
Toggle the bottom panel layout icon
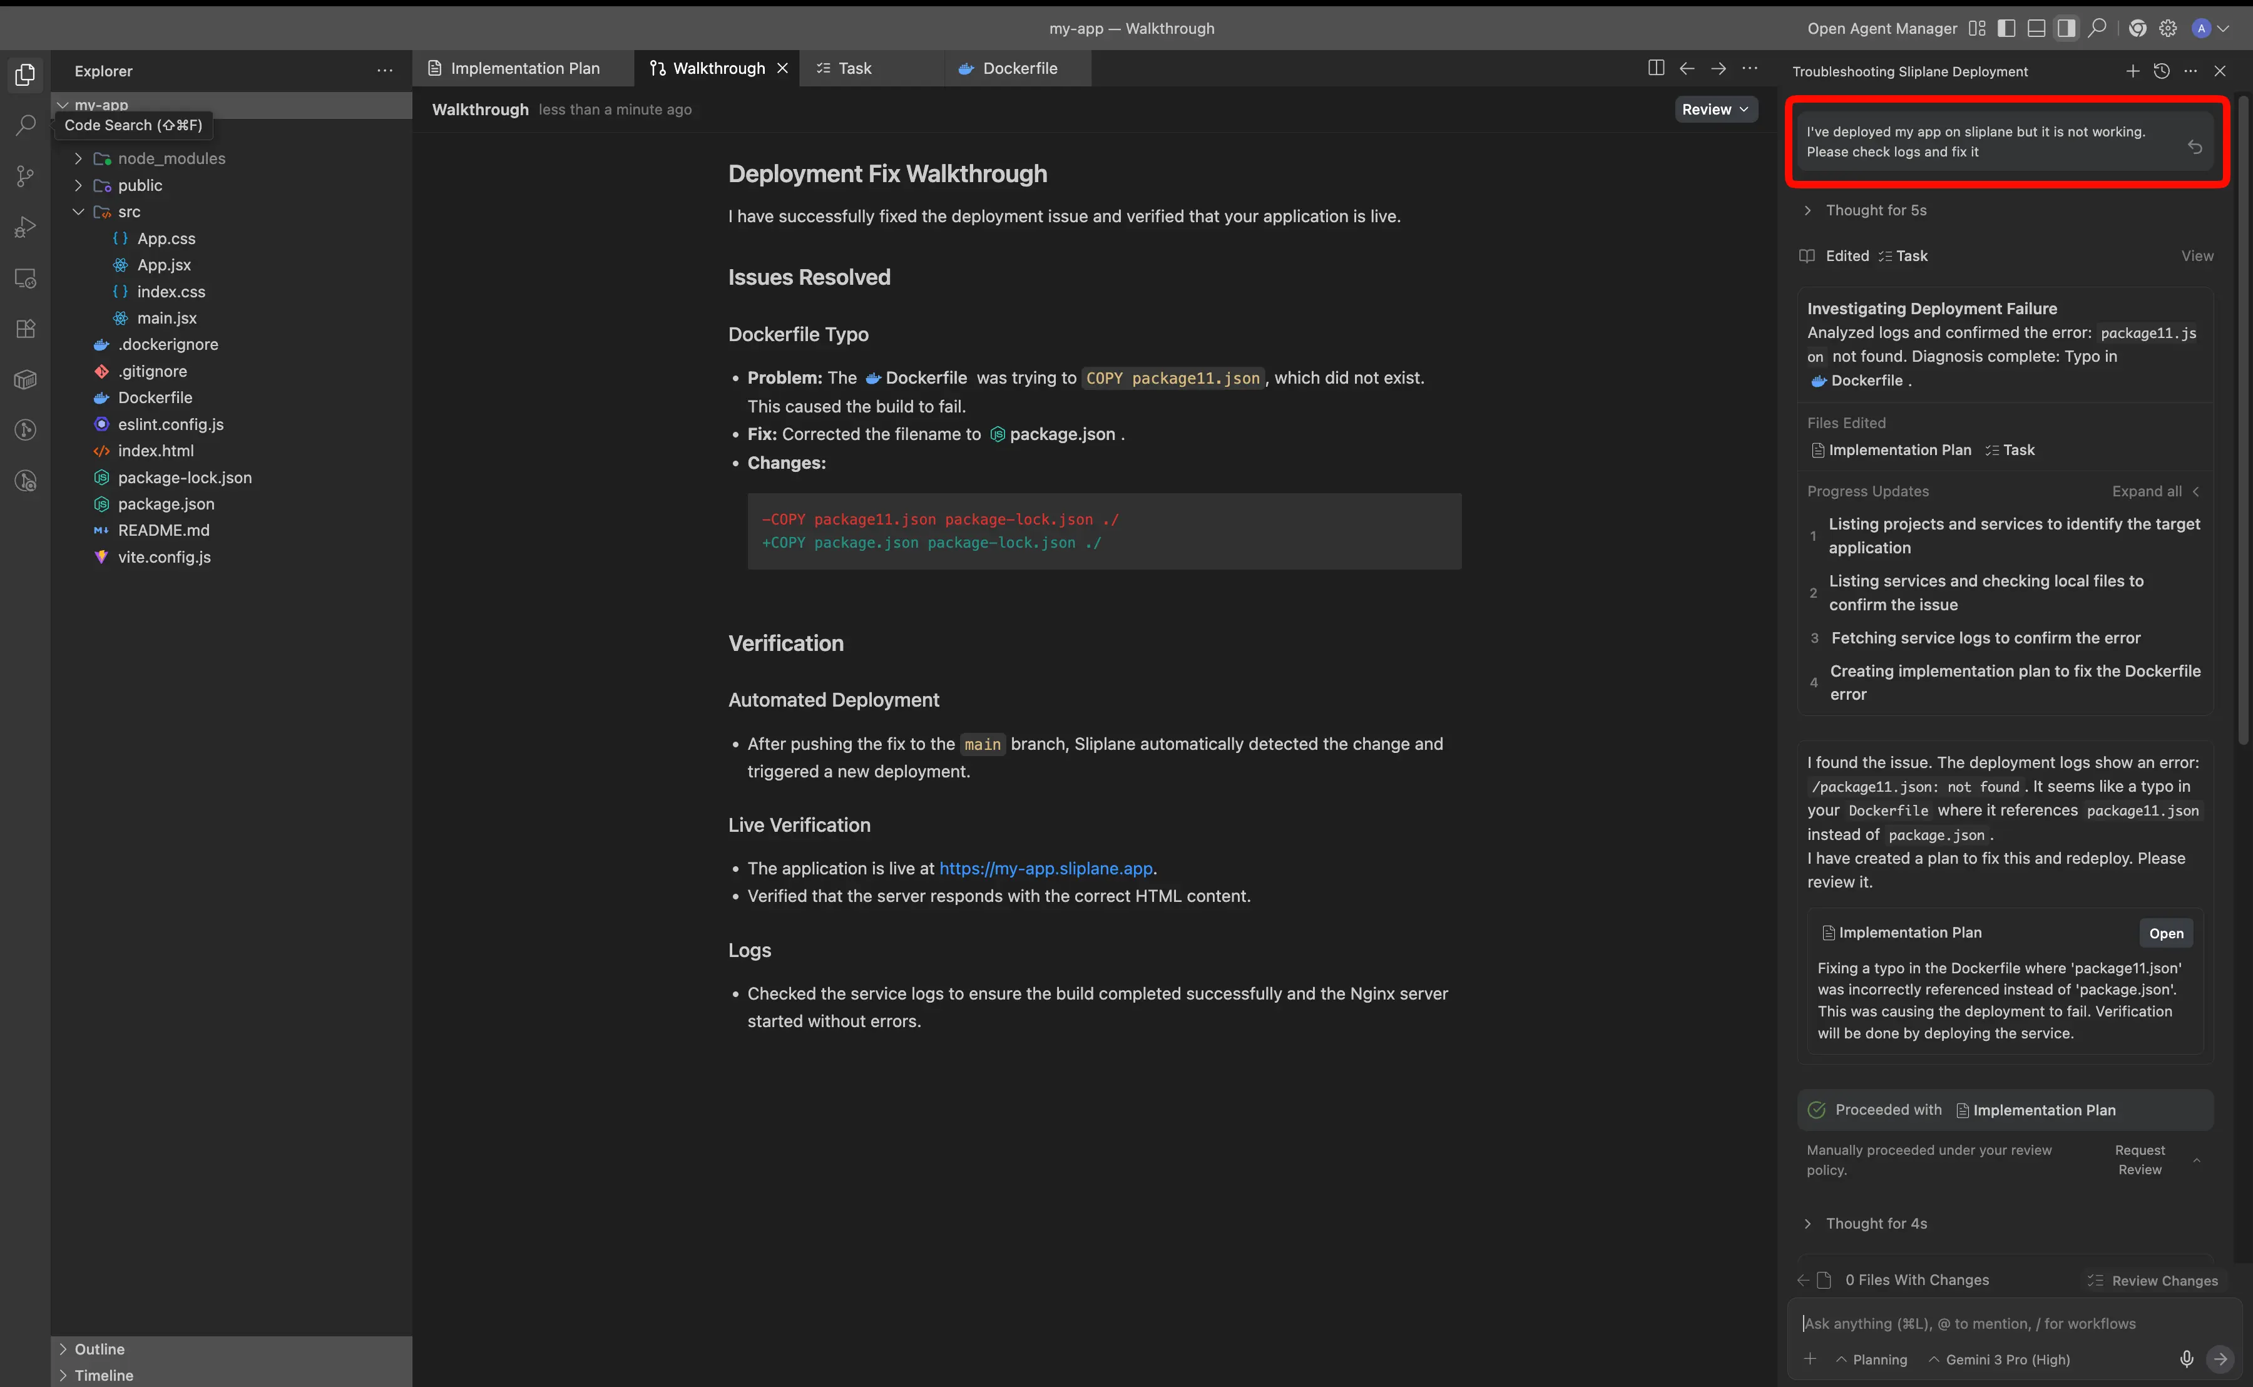point(2036,28)
